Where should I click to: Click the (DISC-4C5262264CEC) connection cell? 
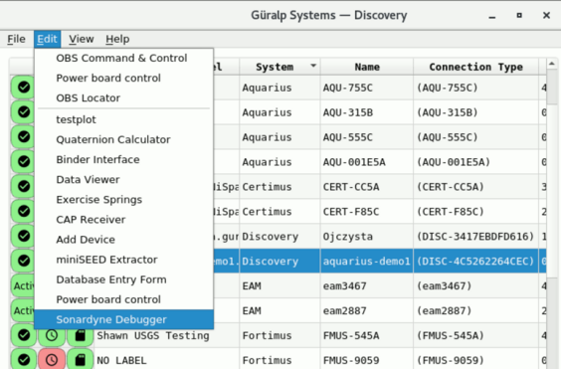pos(475,262)
